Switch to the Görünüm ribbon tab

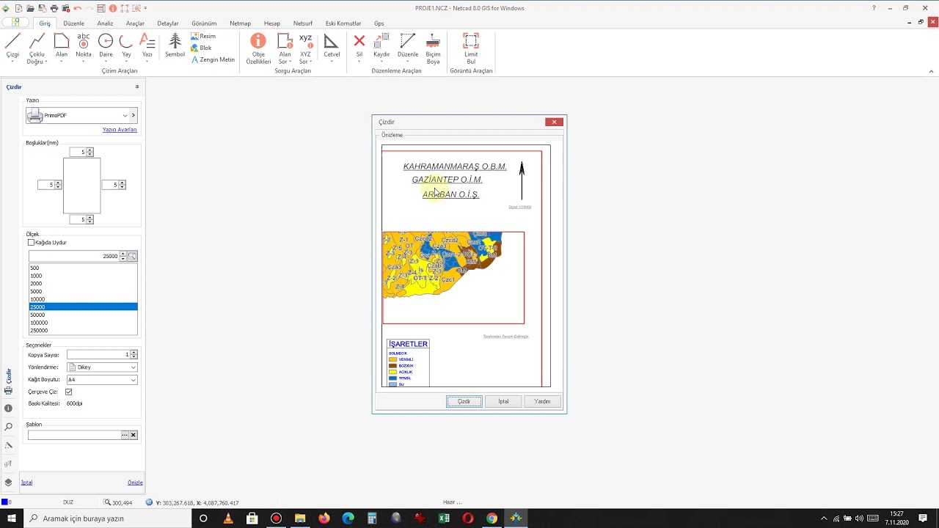204,23
